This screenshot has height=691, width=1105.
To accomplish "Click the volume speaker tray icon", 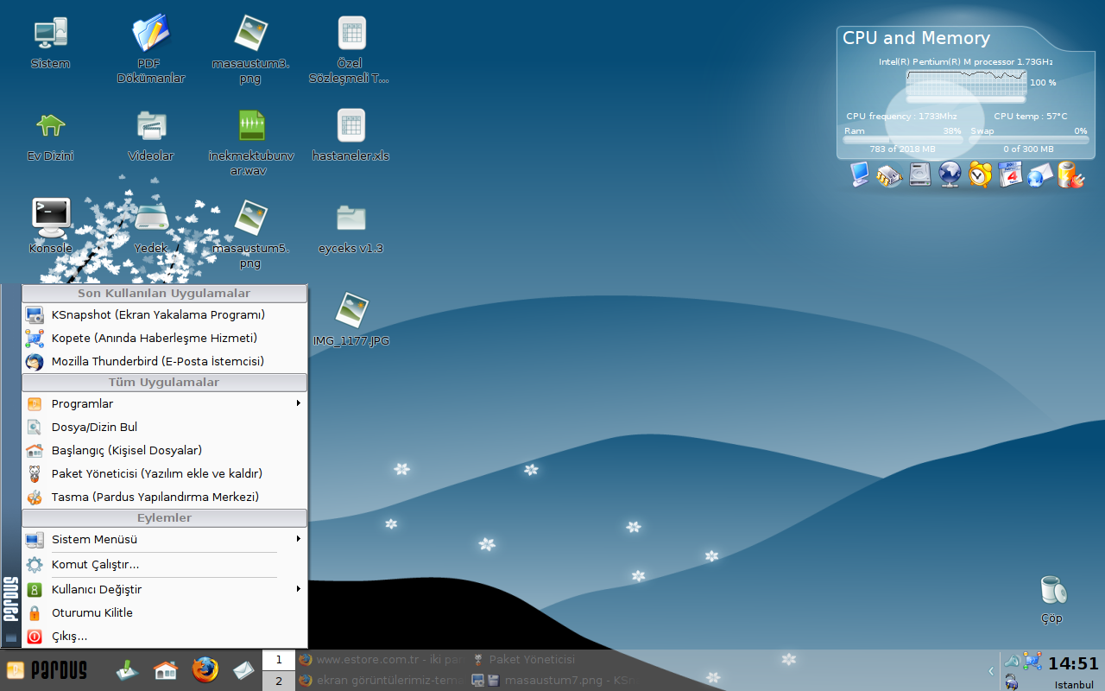I will [x=1012, y=662].
